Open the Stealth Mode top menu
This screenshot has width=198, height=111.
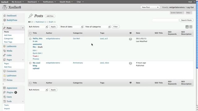(x=66, y=2)
